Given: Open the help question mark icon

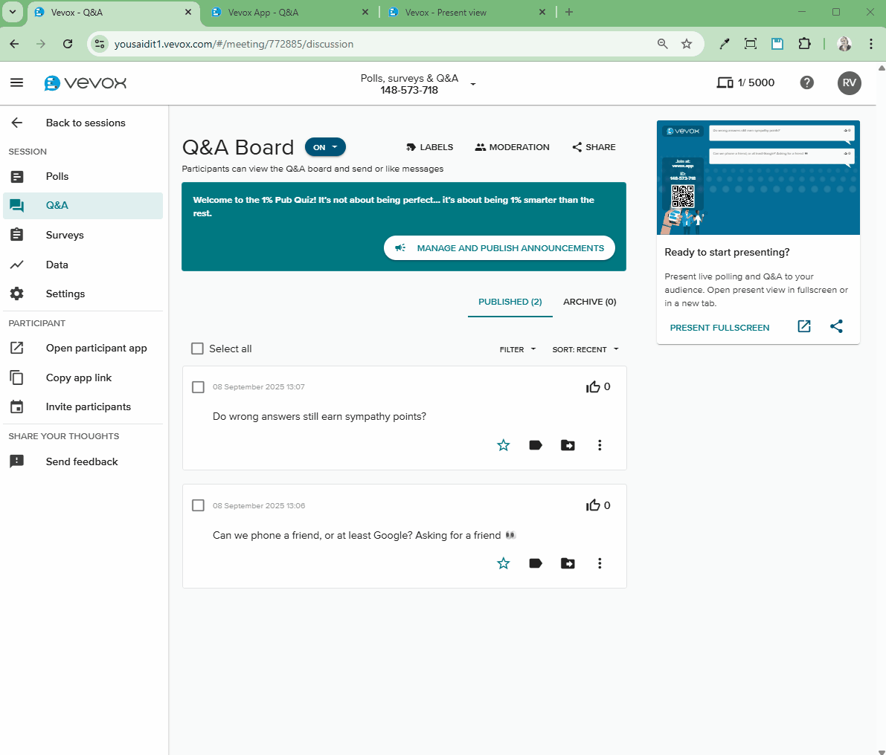Looking at the screenshot, I should click(x=806, y=82).
